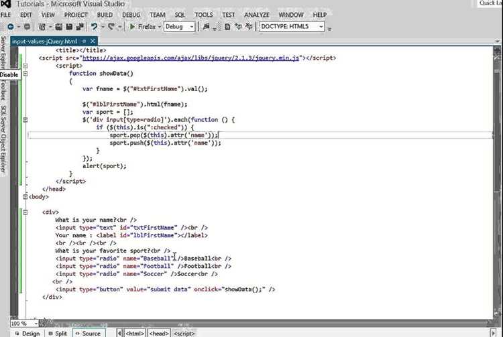Viewport: 503px width, 337px height.
Task: Click the page icon in the HTML toolbar
Action: click(227, 27)
